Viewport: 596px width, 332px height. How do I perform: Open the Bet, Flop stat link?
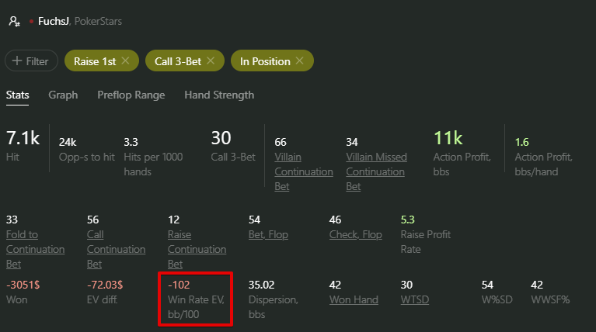click(268, 234)
